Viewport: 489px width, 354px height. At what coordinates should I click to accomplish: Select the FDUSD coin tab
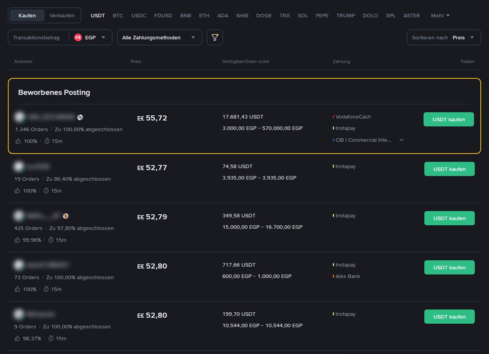click(163, 15)
